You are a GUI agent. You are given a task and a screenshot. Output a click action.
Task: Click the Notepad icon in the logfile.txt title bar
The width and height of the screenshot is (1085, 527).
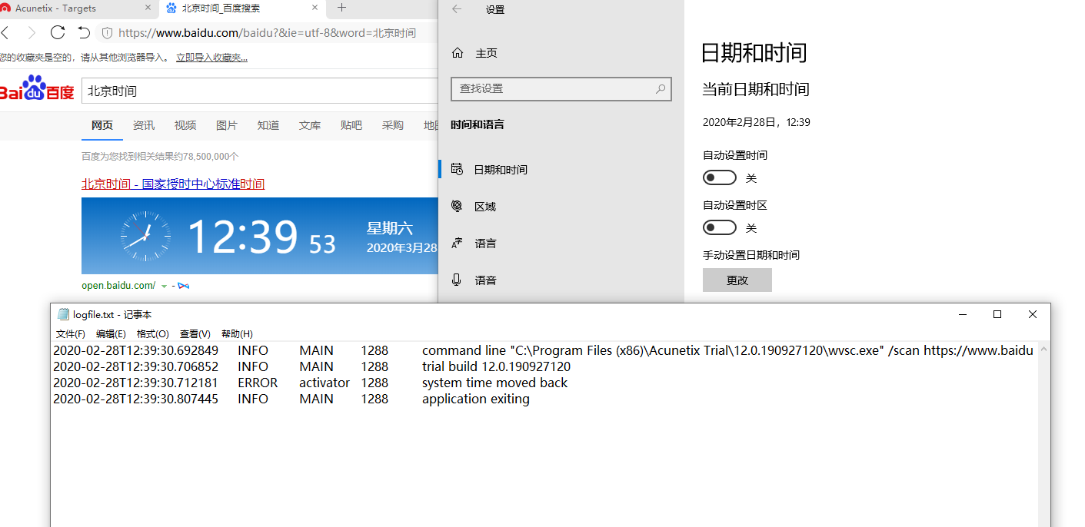(x=63, y=314)
